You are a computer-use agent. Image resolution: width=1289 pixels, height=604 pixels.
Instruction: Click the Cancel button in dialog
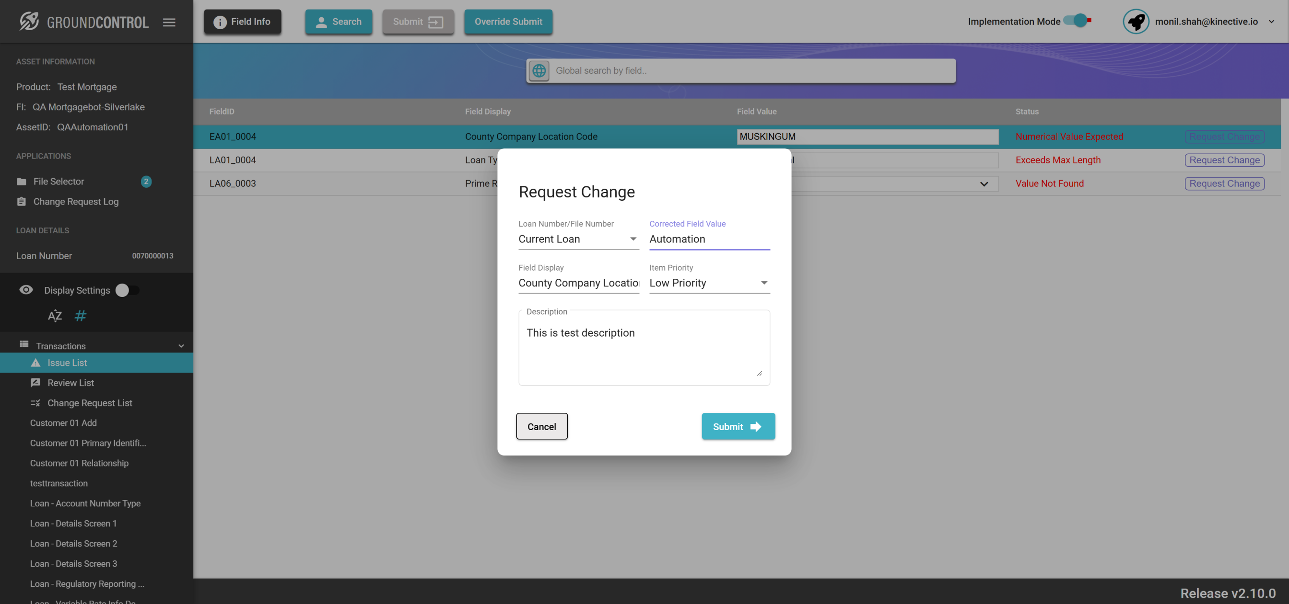click(x=541, y=426)
